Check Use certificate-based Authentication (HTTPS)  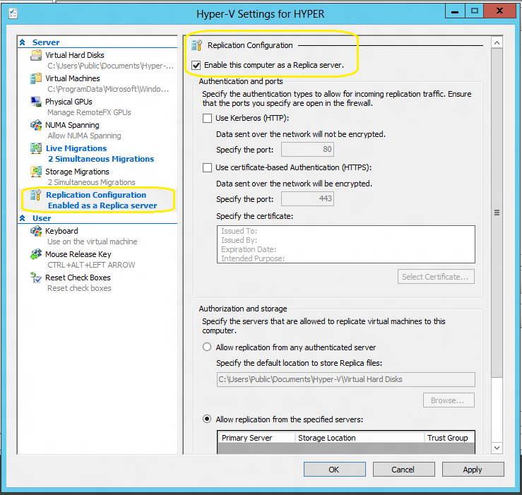(207, 167)
